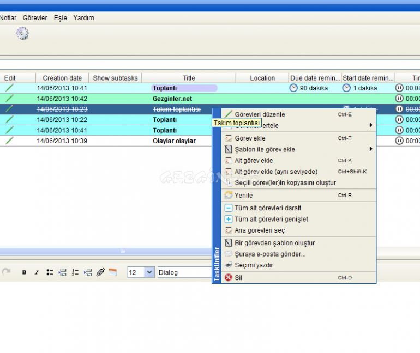
Task: Toggle italic formatting in note editor
Action: click(x=37, y=272)
